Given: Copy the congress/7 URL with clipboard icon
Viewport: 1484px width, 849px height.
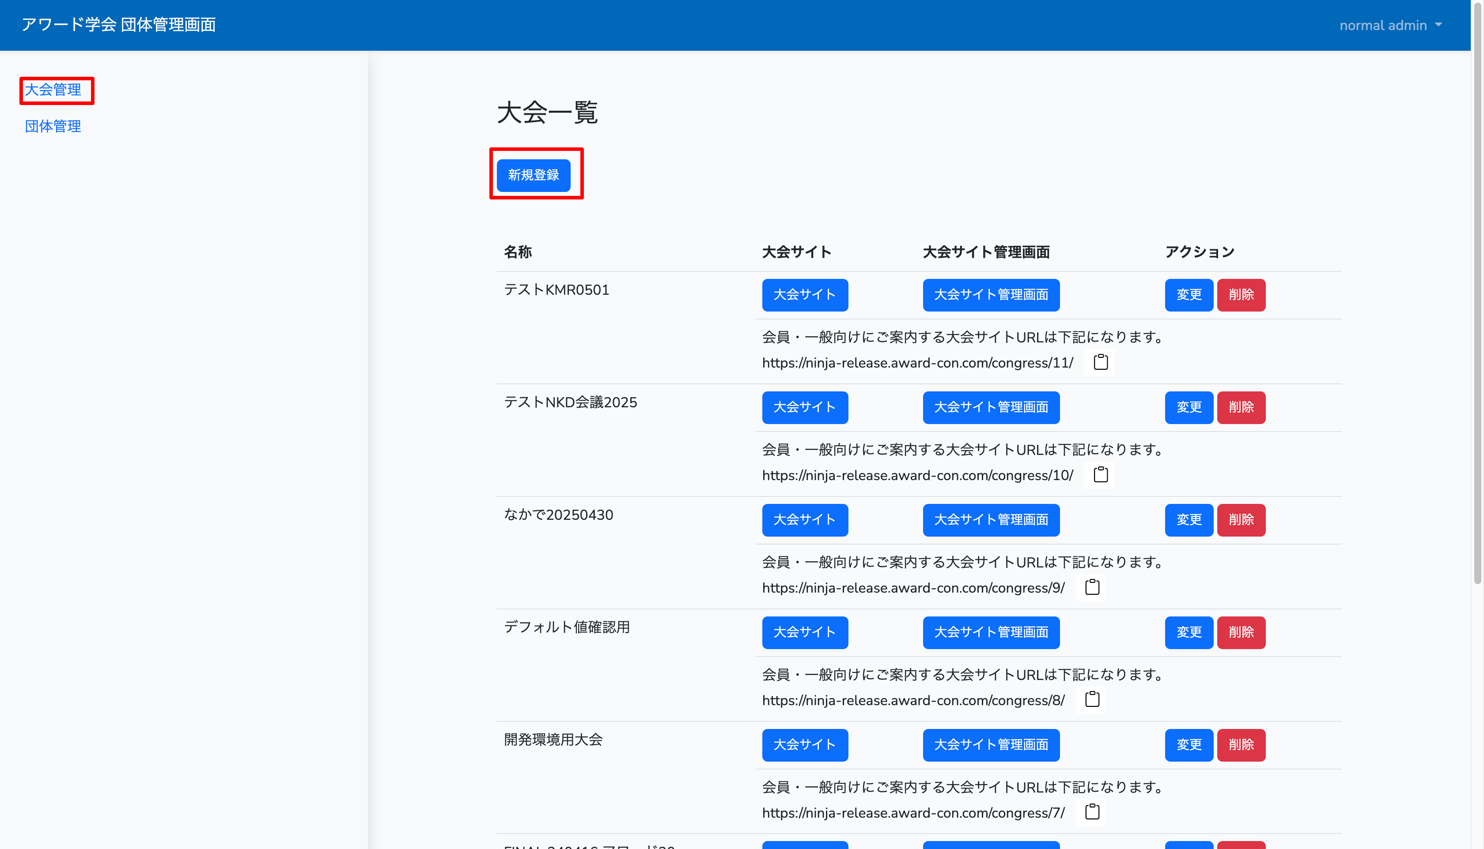Looking at the screenshot, I should click(1092, 812).
